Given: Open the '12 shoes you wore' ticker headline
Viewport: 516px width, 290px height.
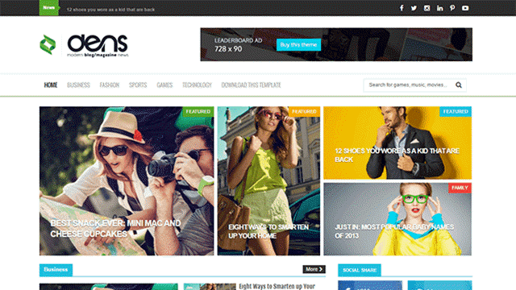Looking at the screenshot, I should point(110,10).
